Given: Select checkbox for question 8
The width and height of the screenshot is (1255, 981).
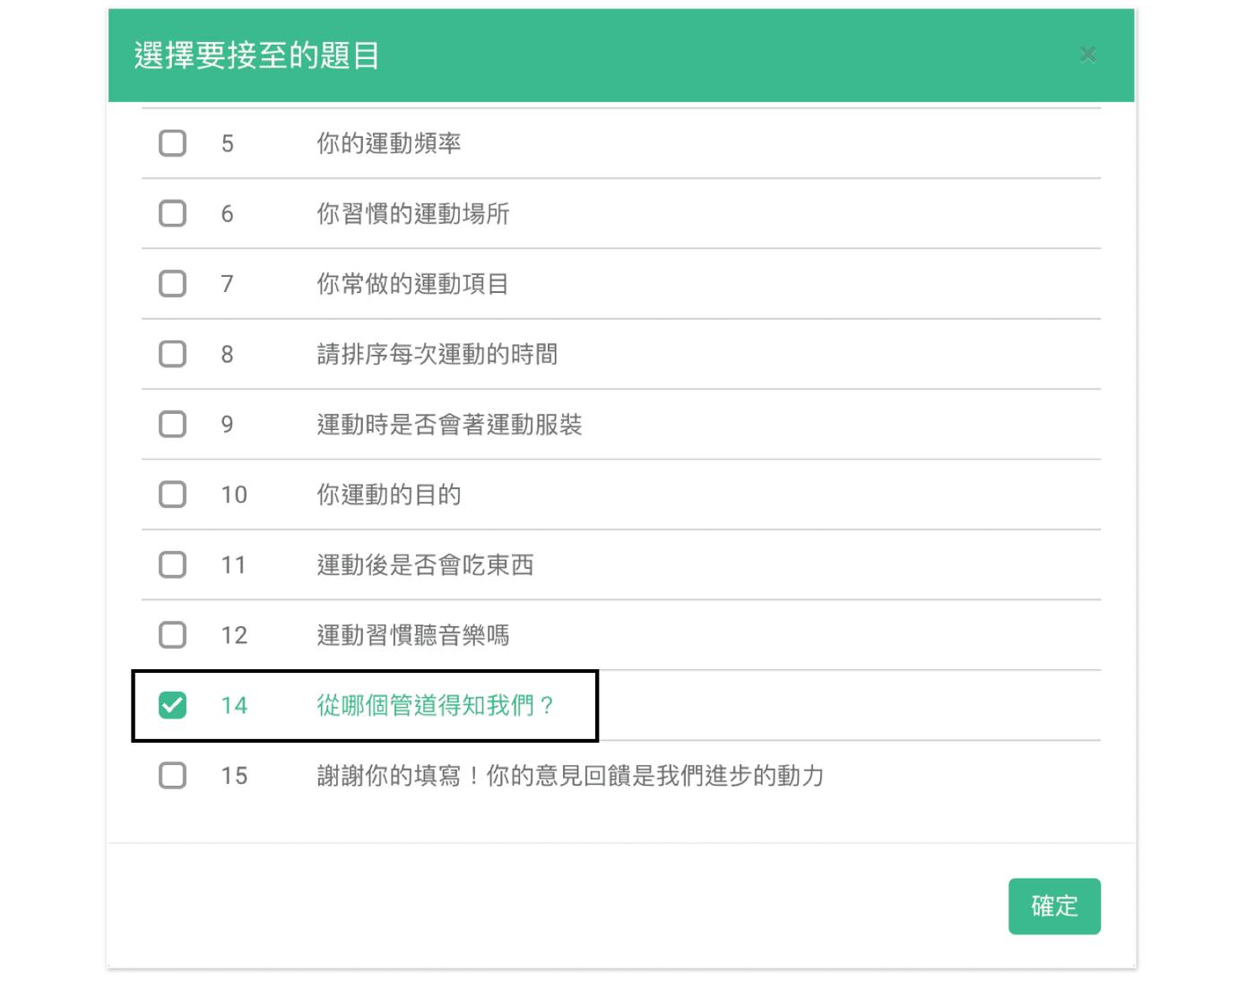Looking at the screenshot, I should (x=172, y=354).
